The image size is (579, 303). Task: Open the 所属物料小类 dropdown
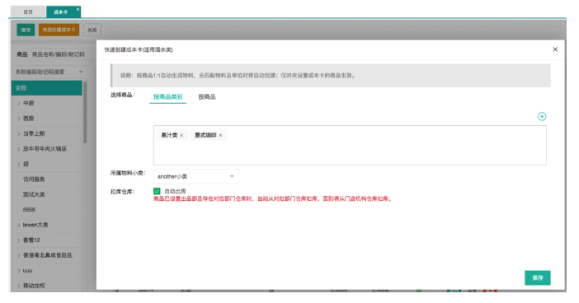(195, 176)
